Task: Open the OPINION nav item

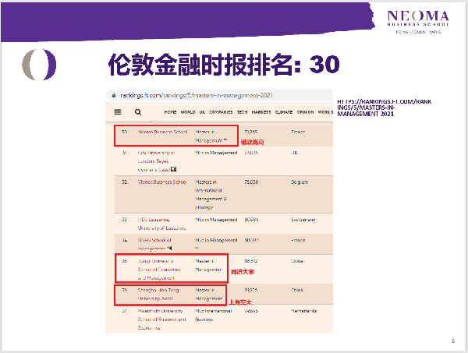Action: click(x=305, y=112)
